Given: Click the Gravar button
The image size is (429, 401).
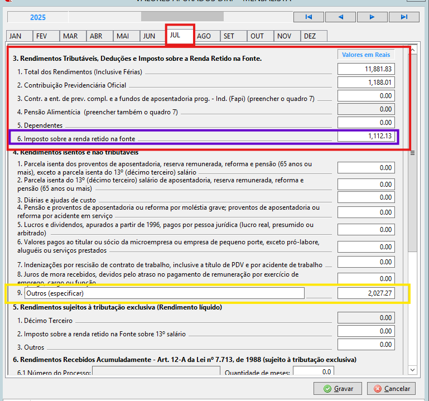Looking at the screenshot, I should coord(338,388).
